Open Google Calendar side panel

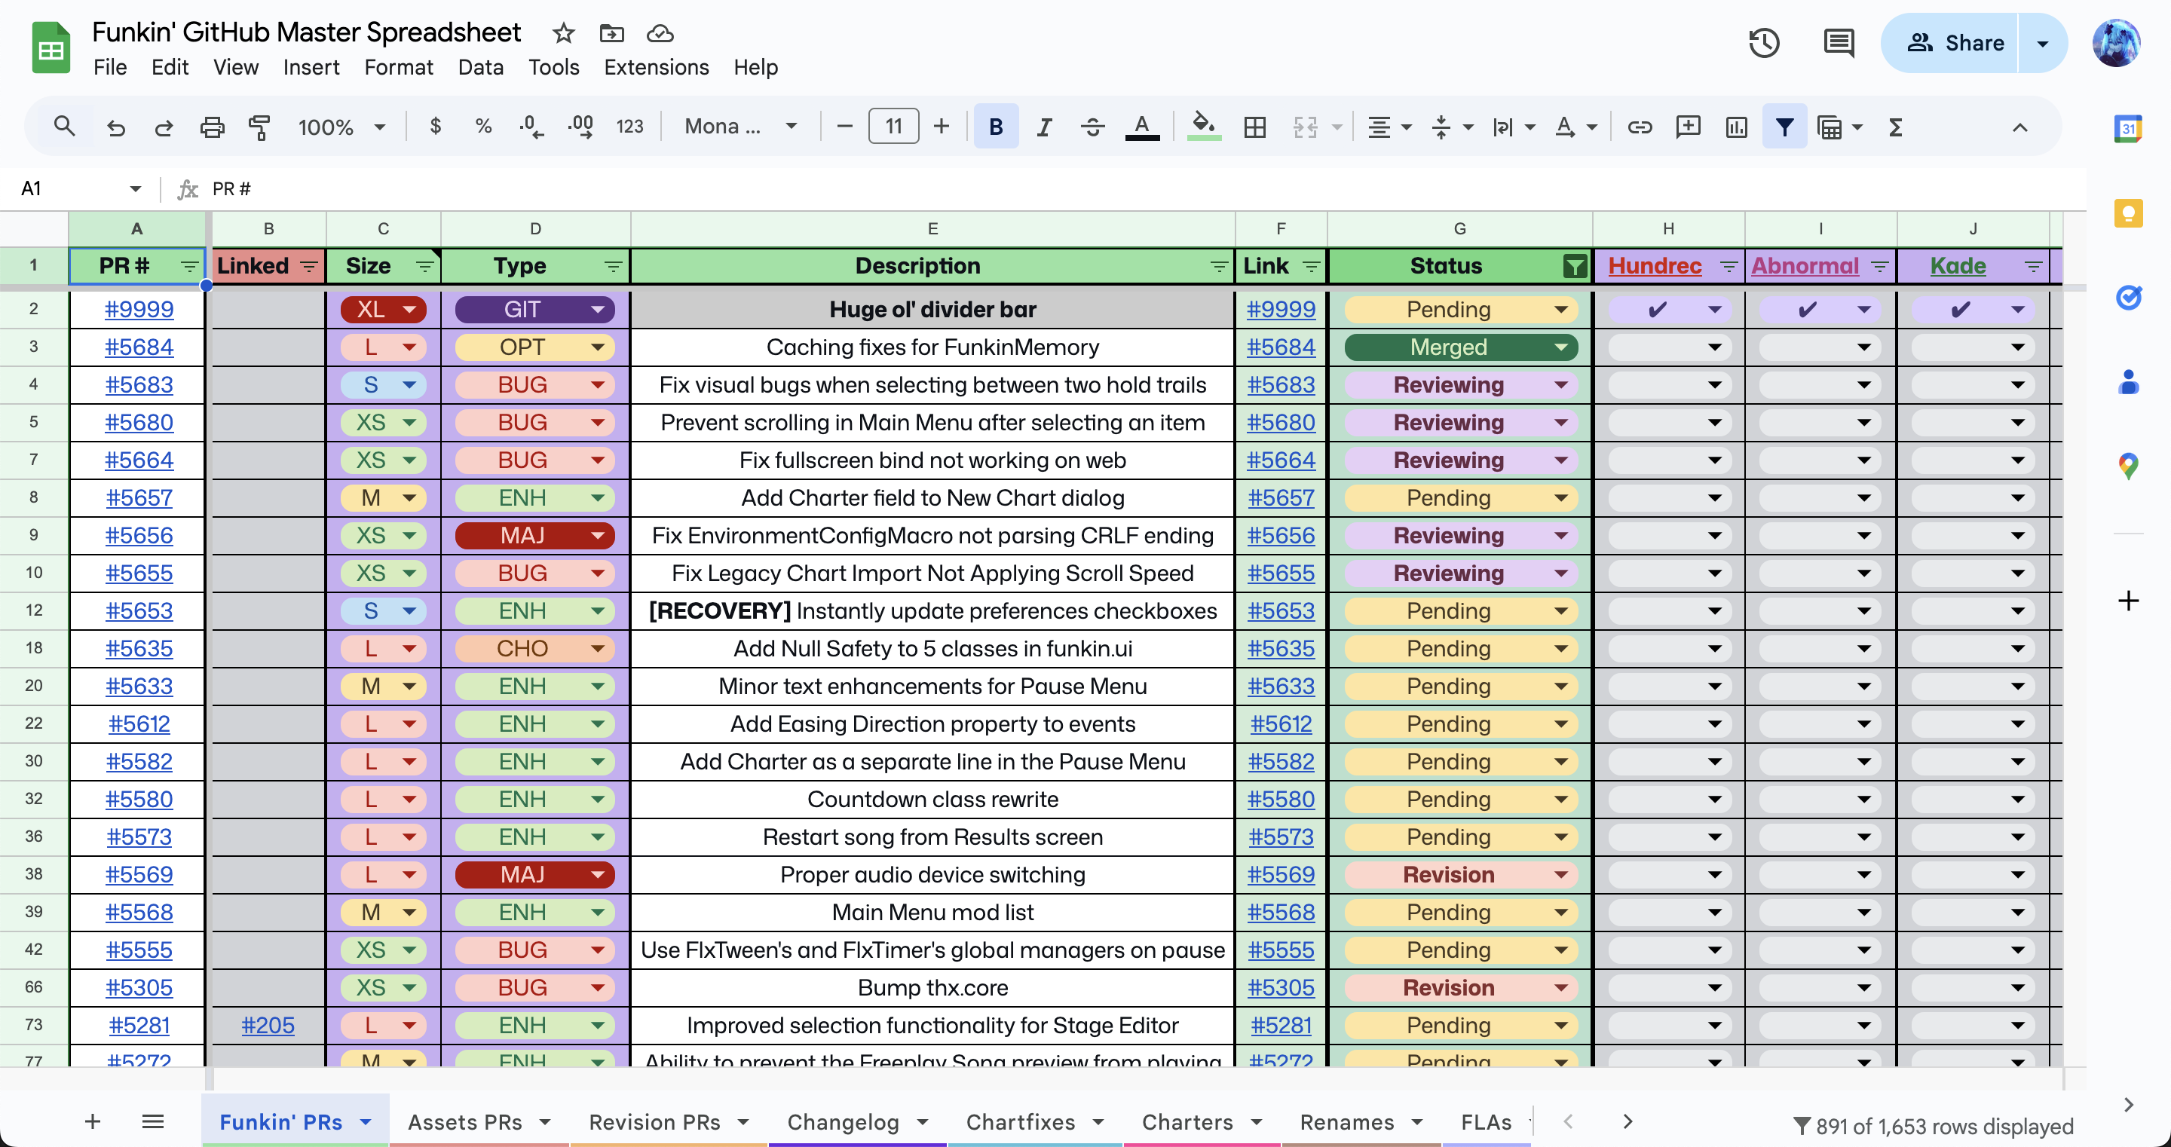[x=2127, y=128]
